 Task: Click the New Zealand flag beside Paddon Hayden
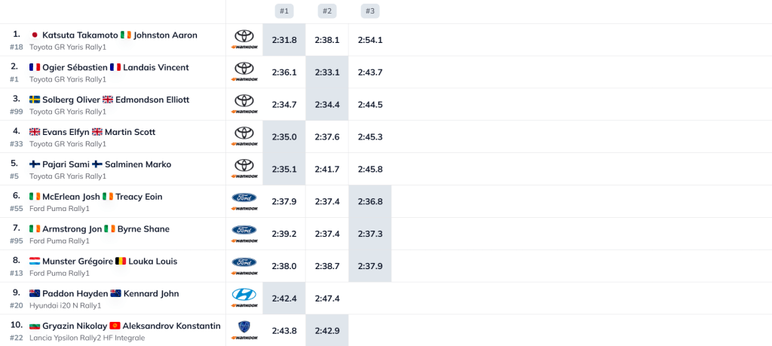(35, 294)
